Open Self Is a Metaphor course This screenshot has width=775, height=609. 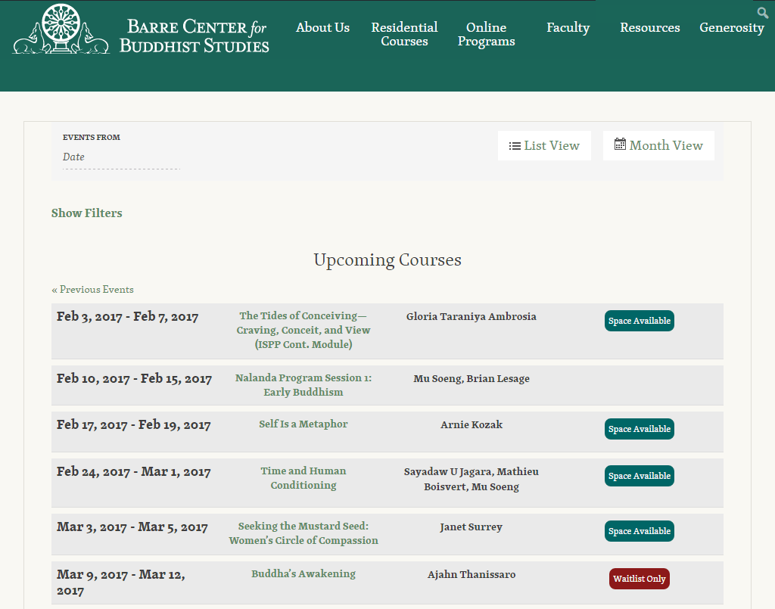(x=303, y=424)
